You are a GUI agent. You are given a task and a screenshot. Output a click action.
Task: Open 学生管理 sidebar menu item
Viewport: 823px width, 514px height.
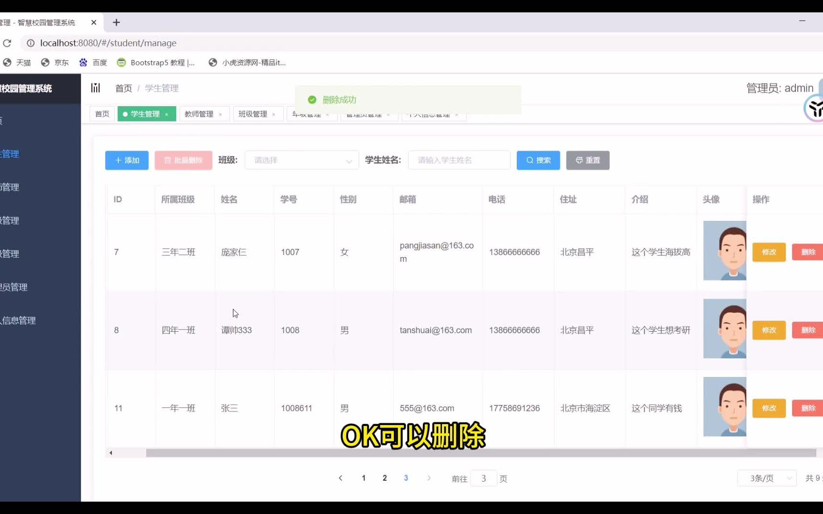tap(40, 154)
